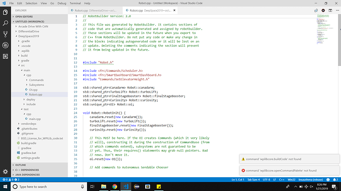
Task: Open the Terminal menu
Action: point(75,3)
